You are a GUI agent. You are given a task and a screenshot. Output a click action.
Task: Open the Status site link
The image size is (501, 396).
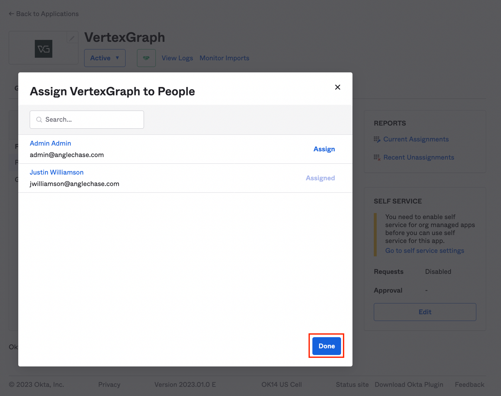click(x=352, y=384)
